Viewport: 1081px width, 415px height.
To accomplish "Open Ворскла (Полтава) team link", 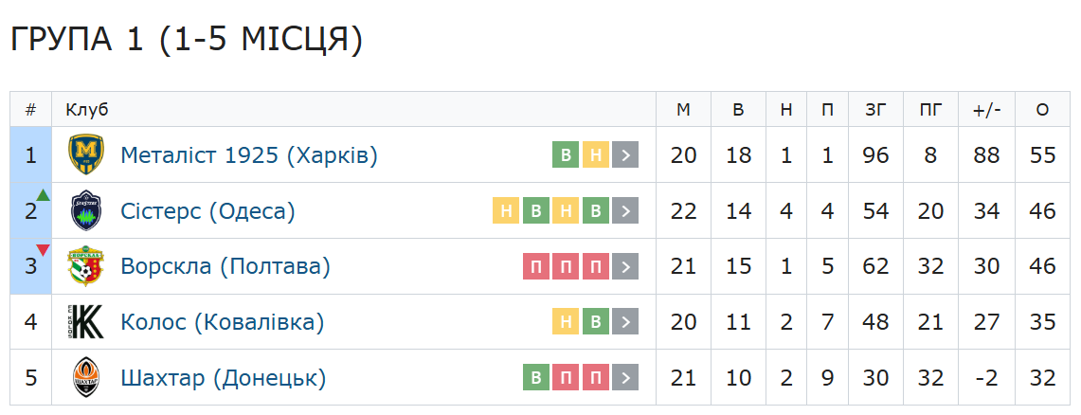I will point(225,267).
